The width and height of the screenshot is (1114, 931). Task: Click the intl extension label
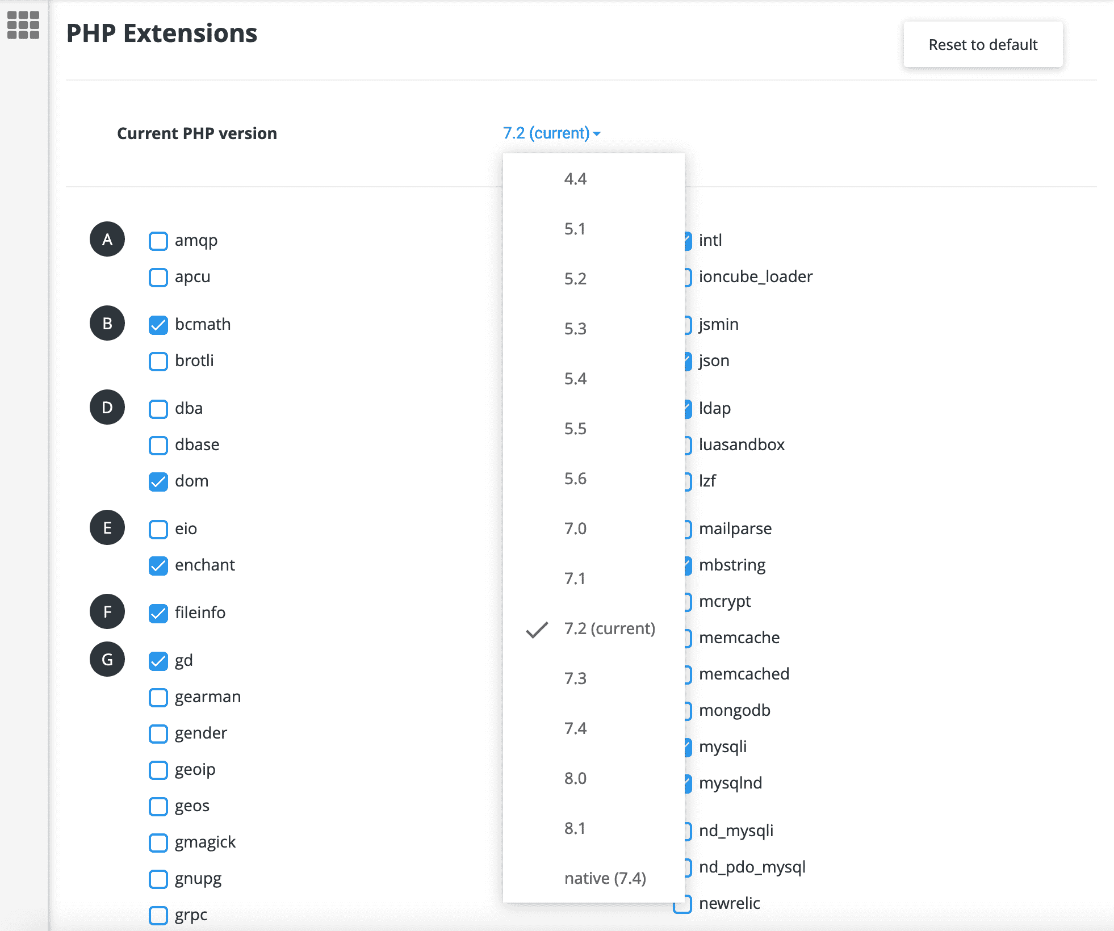[710, 240]
